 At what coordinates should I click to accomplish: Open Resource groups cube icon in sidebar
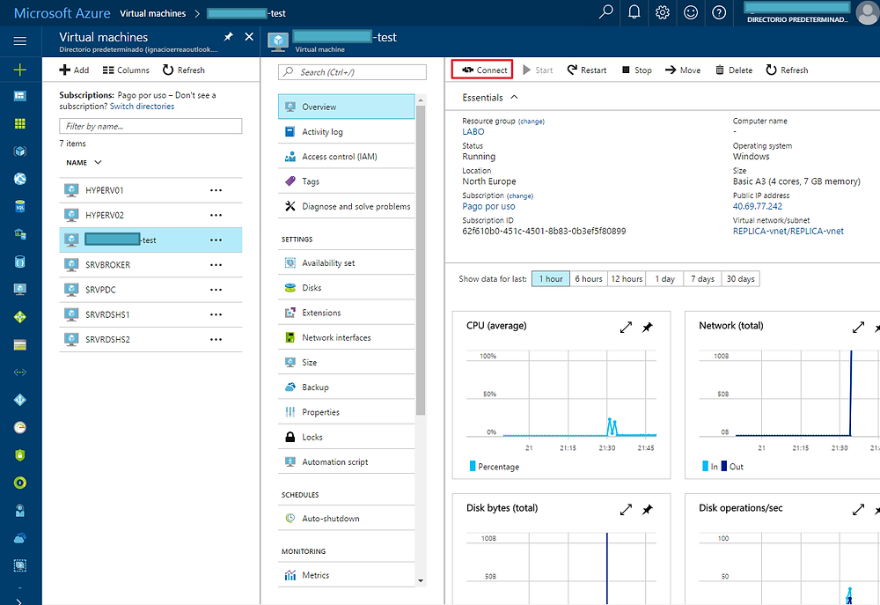20,151
